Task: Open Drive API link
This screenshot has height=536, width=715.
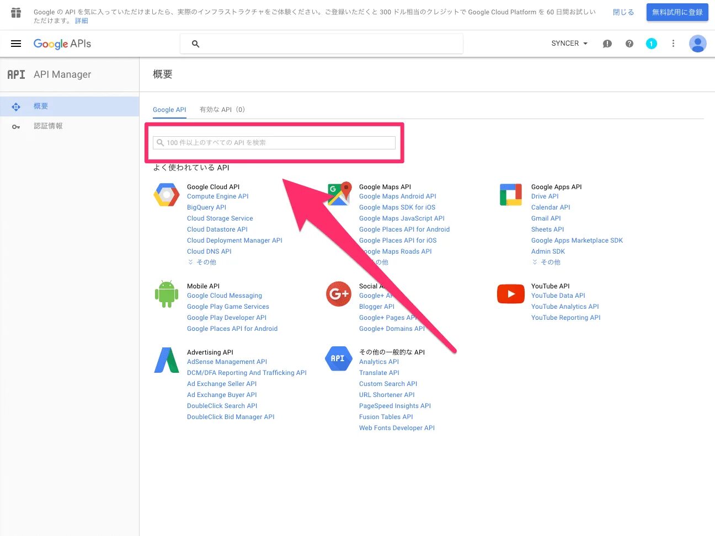Action: point(545,196)
